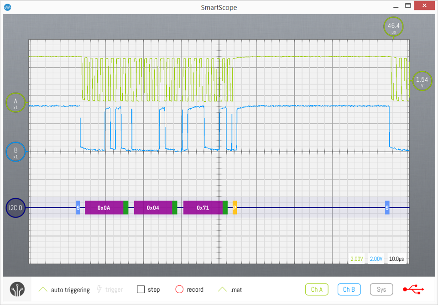Viewport: 438px width, 305px height.
Task: Toggle the Sys button
Action: [x=381, y=289]
